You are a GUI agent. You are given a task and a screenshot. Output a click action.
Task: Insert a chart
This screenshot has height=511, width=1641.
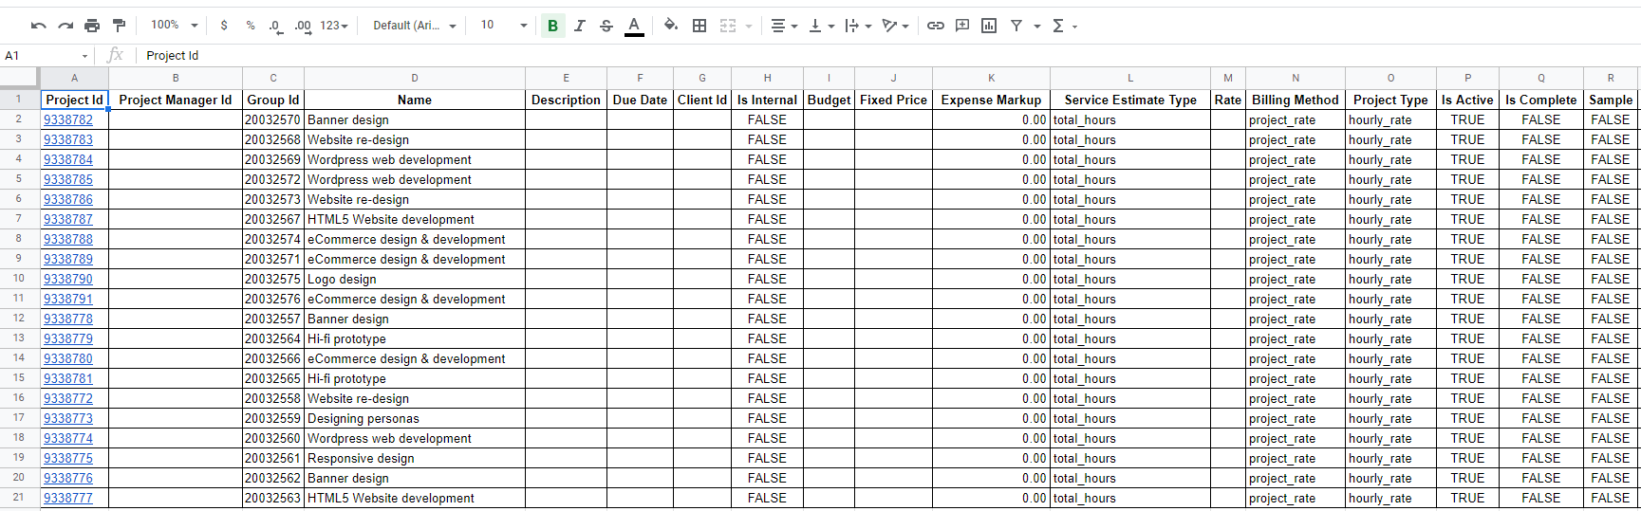[x=989, y=26]
